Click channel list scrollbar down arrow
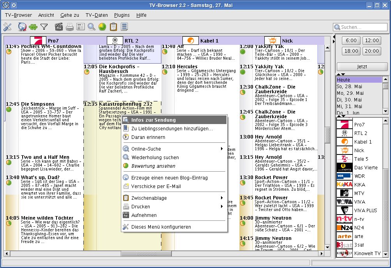Screen dimensions: 391x268 pos(385,254)
